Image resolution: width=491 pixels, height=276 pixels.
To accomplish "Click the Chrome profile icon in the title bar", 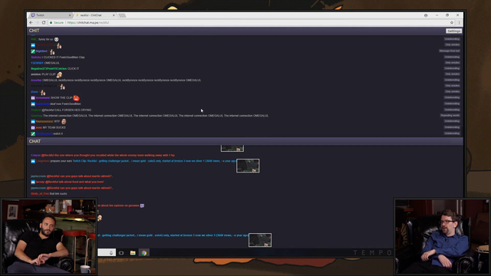I will [426, 15].
